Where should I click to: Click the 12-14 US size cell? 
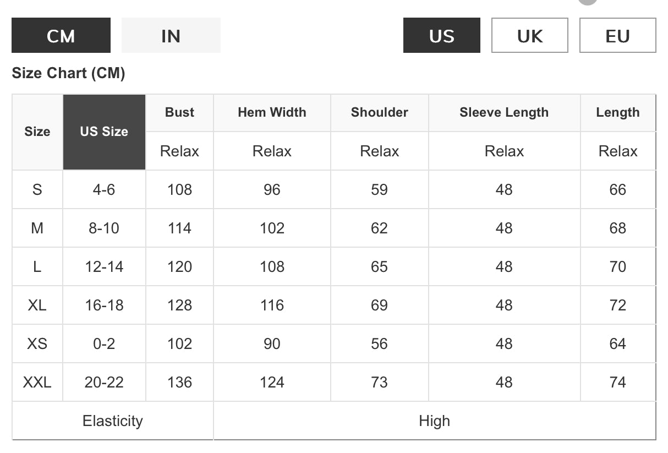click(104, 266)
